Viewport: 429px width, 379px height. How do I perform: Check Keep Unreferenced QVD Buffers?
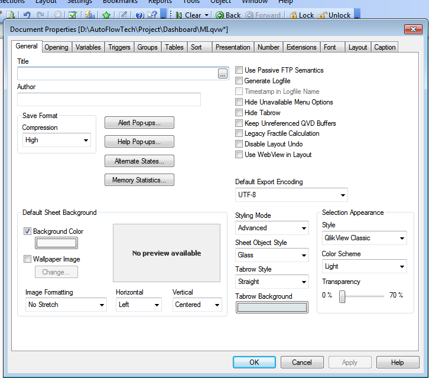[x=239, y=123]
